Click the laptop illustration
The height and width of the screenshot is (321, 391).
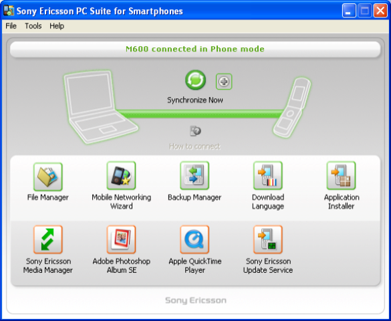pyautogui.click(x=100, y=107)
